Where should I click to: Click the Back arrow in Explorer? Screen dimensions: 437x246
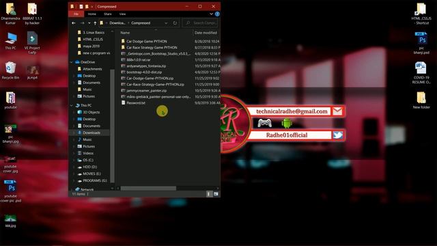pyautogui.click(x=74, y=23)
